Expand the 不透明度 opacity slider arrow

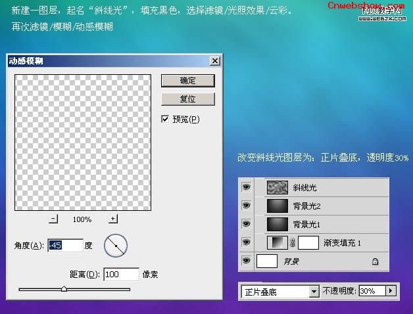pyautogui.click(x=391, y=291)
